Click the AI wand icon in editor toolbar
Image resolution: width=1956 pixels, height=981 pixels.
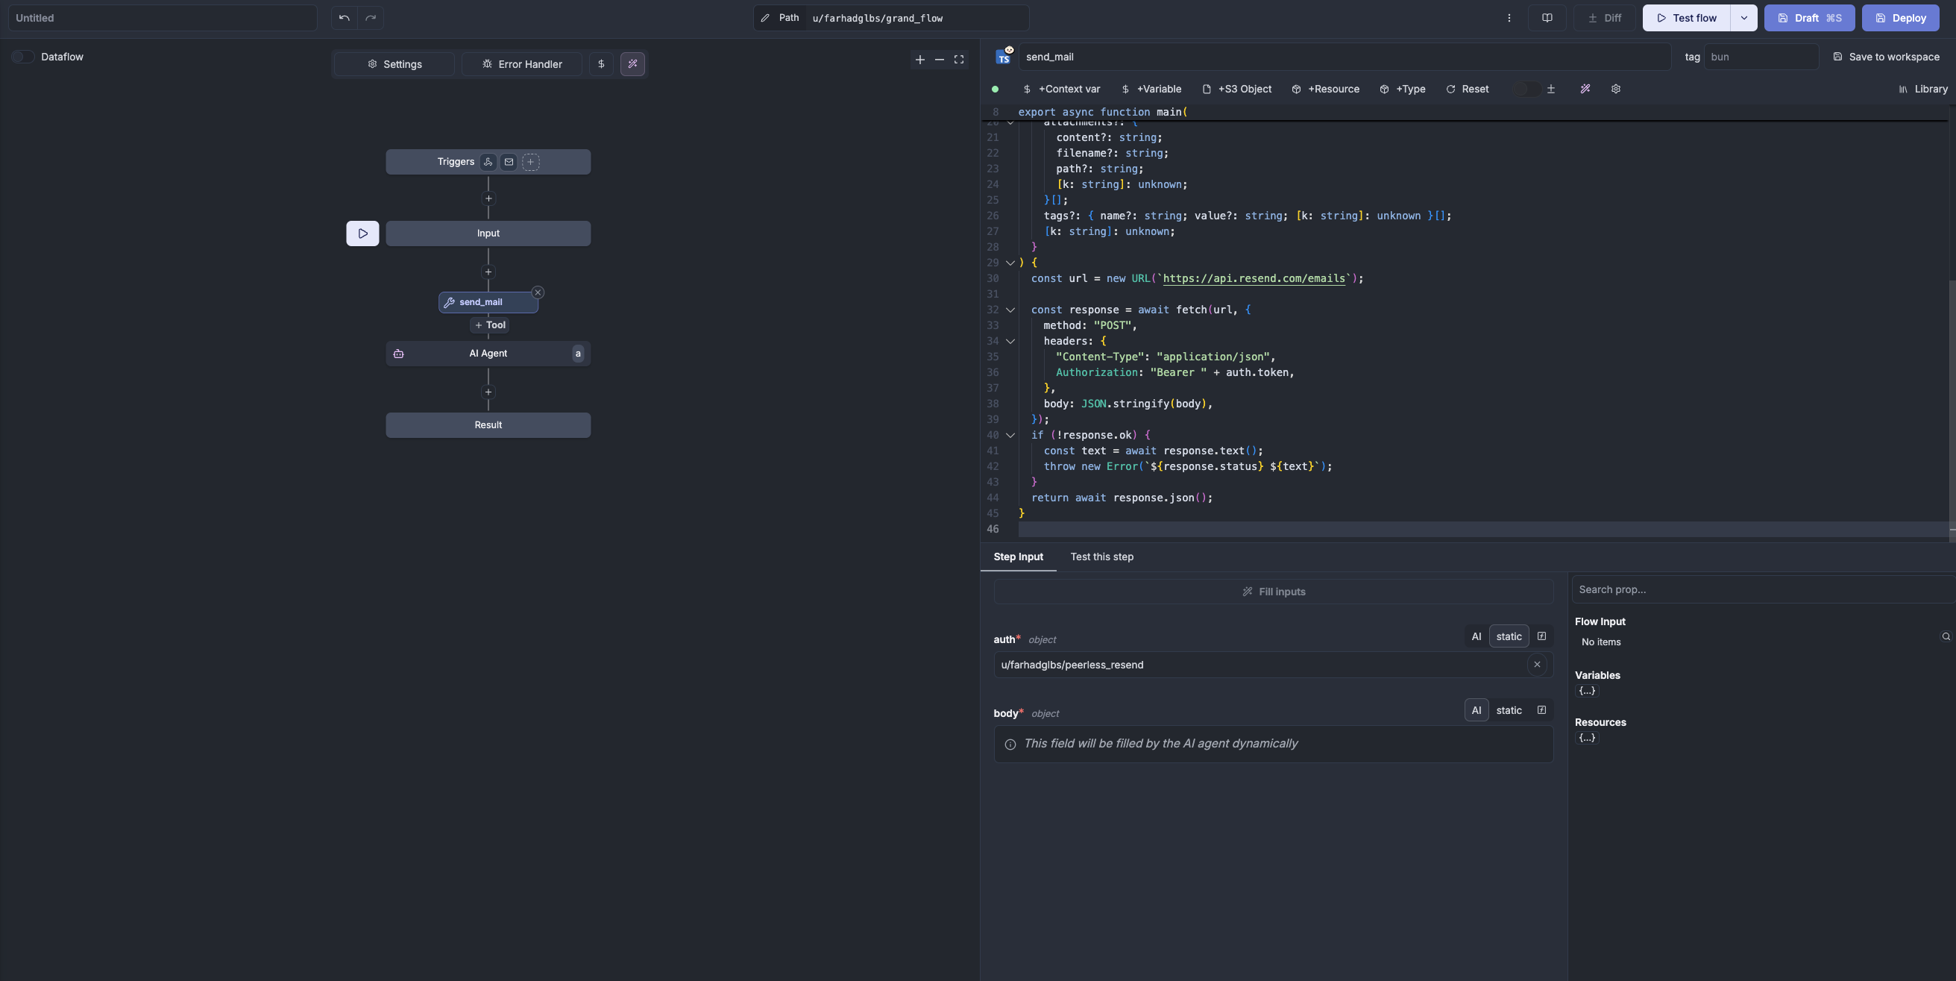1586,89
